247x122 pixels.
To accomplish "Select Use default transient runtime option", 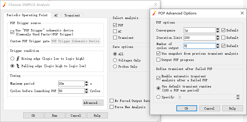I will point(158,88).
